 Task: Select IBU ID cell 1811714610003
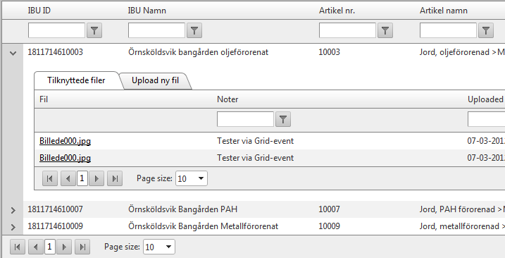pyautogui.click(x=56, y=52)
